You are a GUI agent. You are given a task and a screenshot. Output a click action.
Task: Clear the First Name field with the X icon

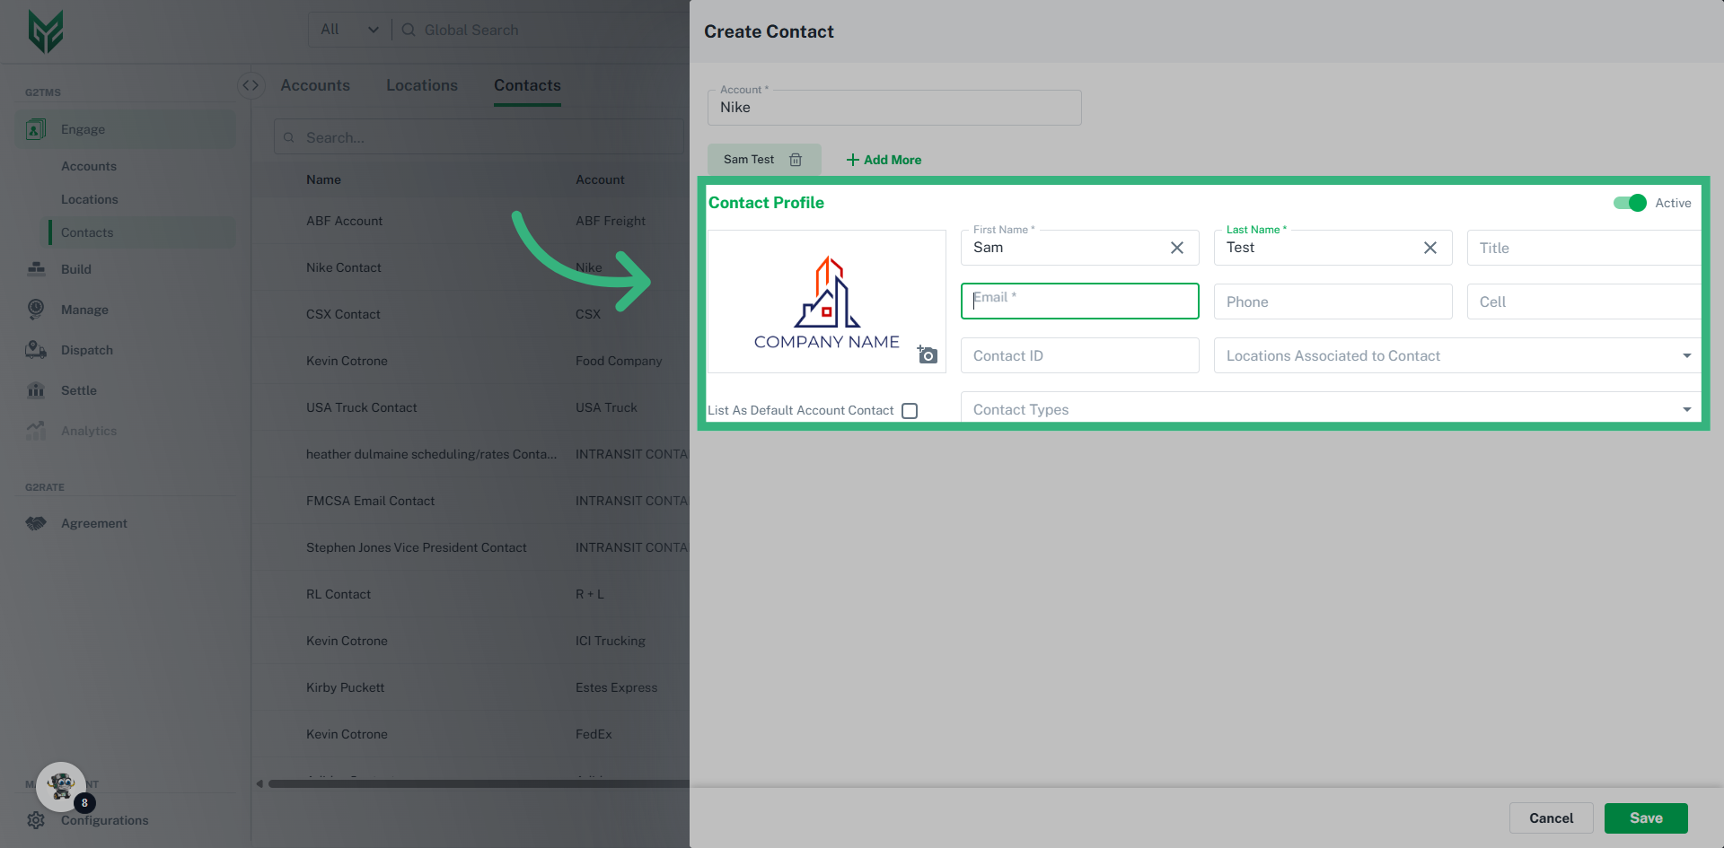click(1177, 248)
